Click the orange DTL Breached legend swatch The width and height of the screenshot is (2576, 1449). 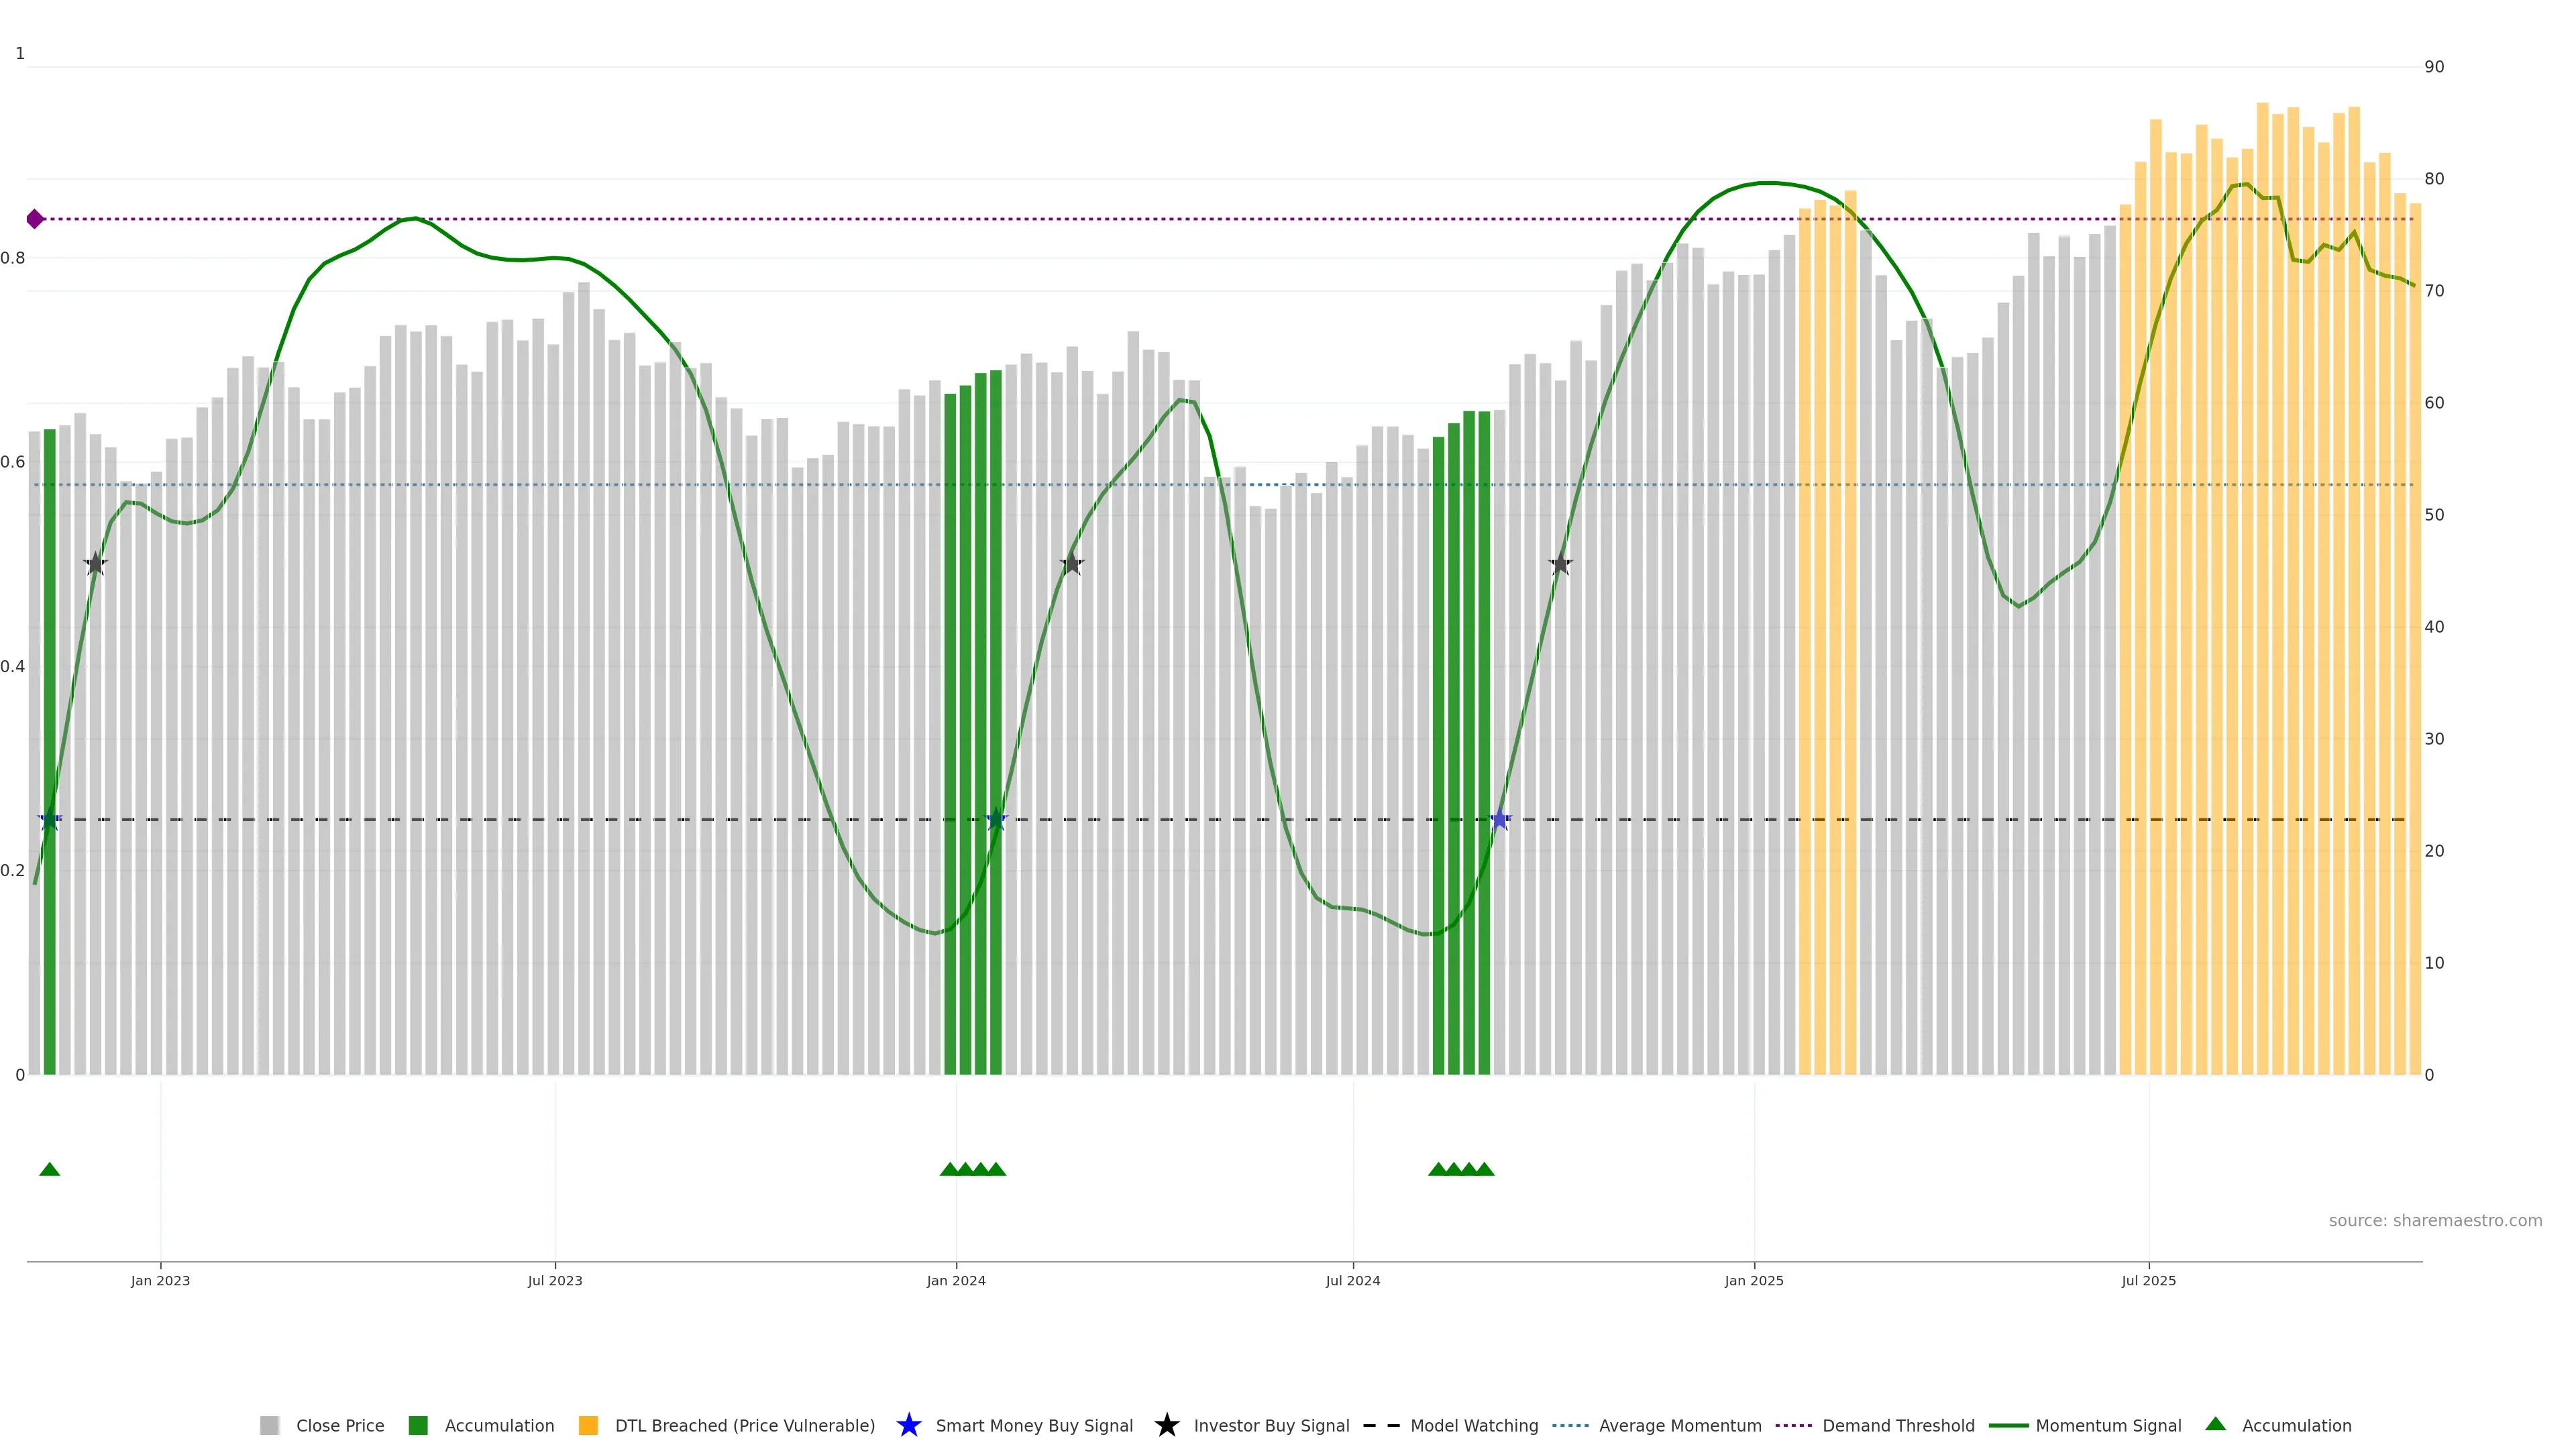588,1425
